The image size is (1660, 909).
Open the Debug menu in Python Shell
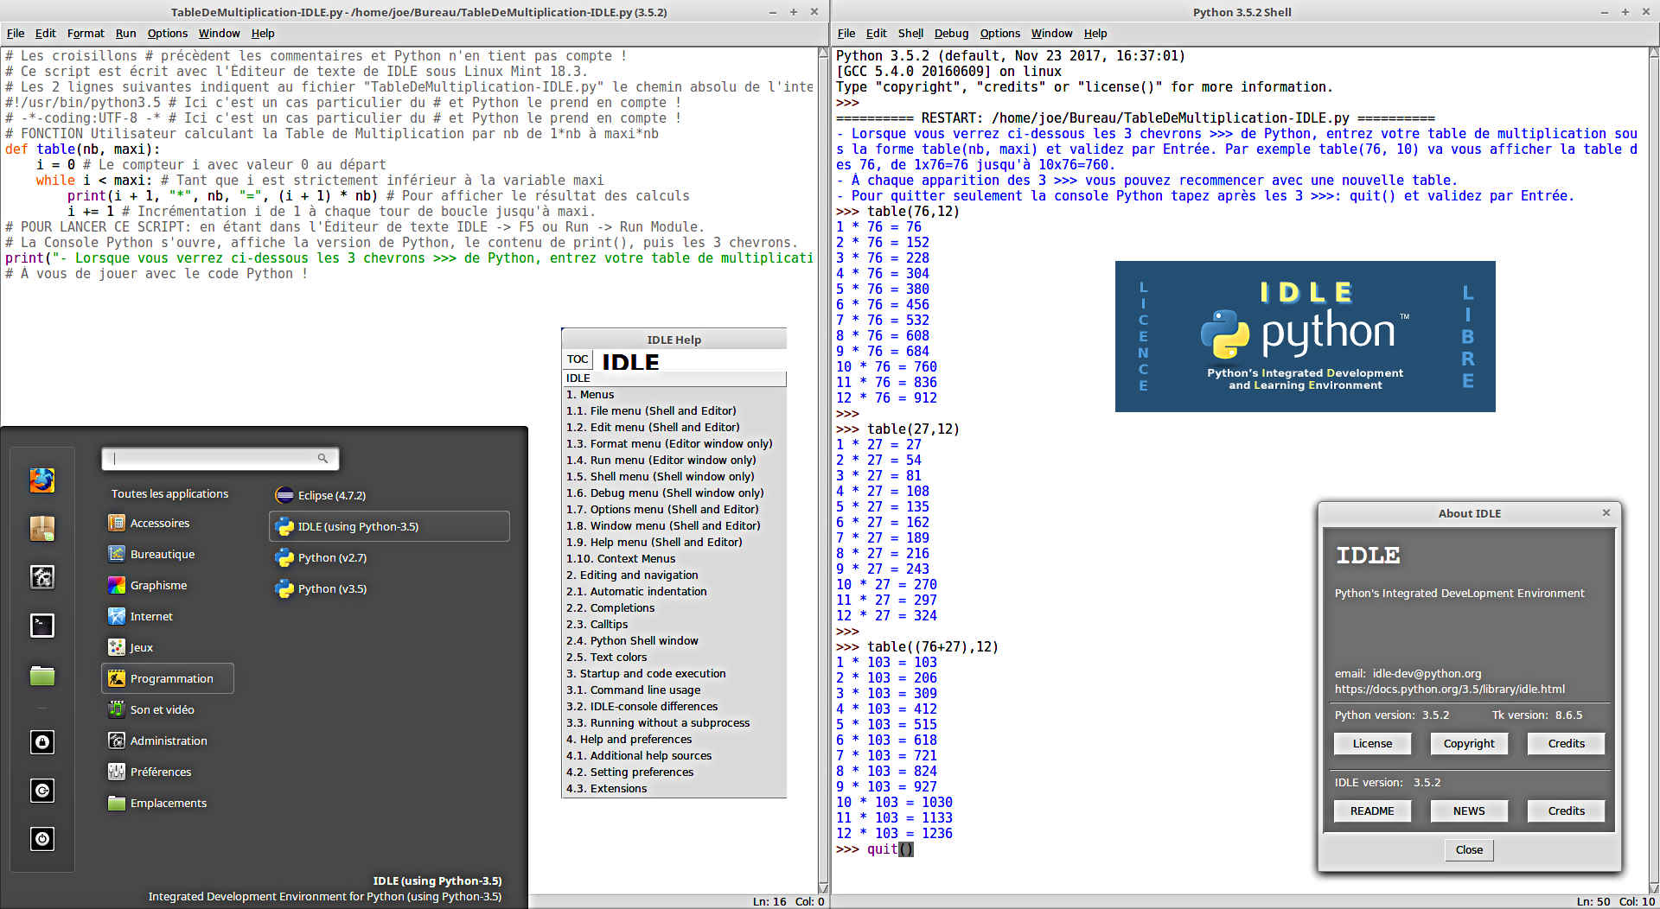tap(951, 33)
